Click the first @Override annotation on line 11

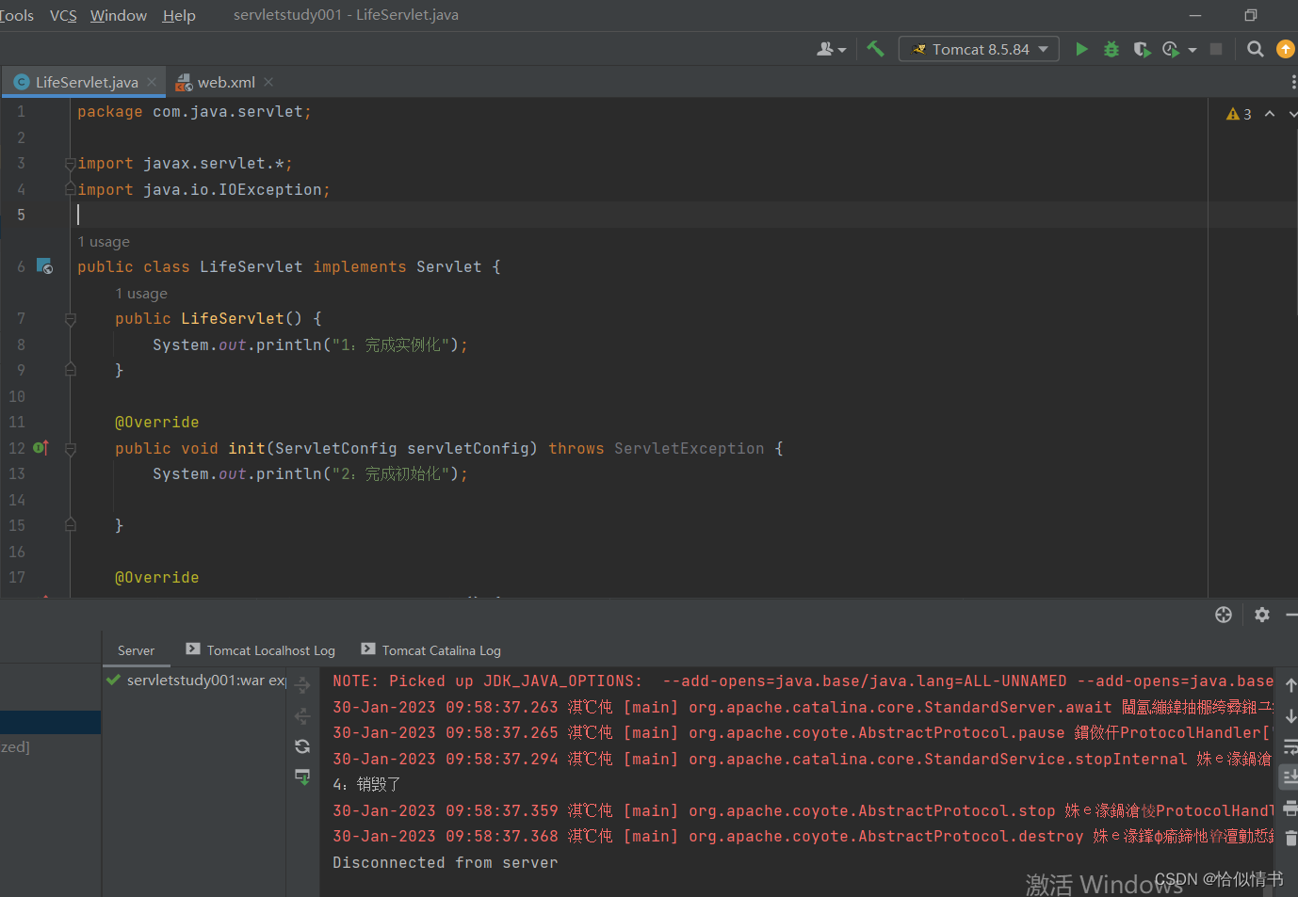click(156, 423)
